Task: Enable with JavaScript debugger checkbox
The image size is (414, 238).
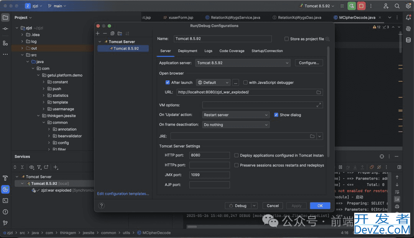Action: point(245,83)
